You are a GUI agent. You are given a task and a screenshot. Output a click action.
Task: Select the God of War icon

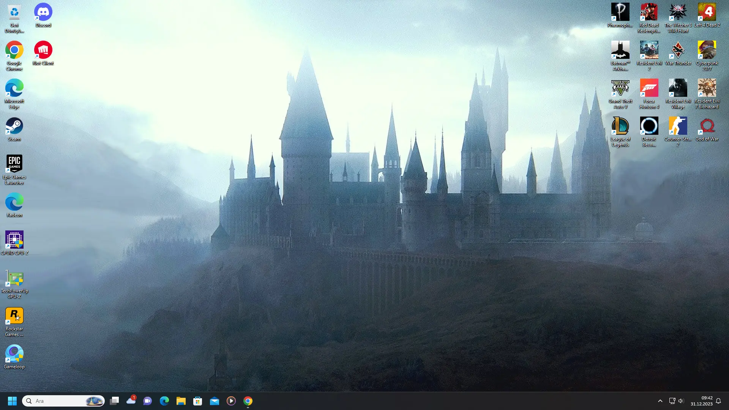point(707,129)
